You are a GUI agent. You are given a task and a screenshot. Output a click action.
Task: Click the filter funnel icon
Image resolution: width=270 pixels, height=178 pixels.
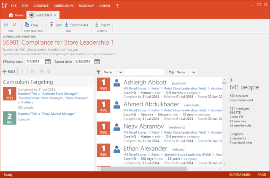pos(98,72)
